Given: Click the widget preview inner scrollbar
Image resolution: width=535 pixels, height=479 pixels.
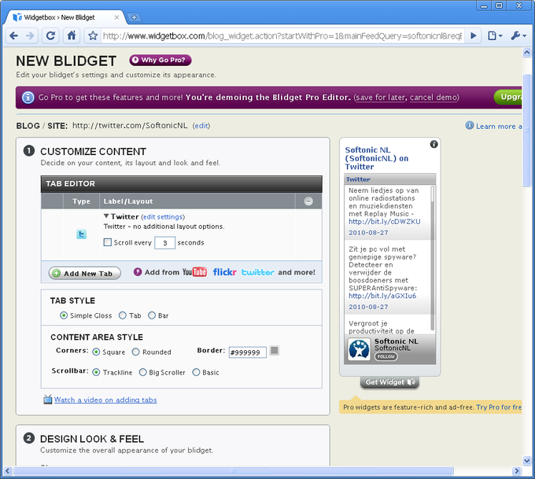Looking at the screenshot, I should click(x=433, y=258).
